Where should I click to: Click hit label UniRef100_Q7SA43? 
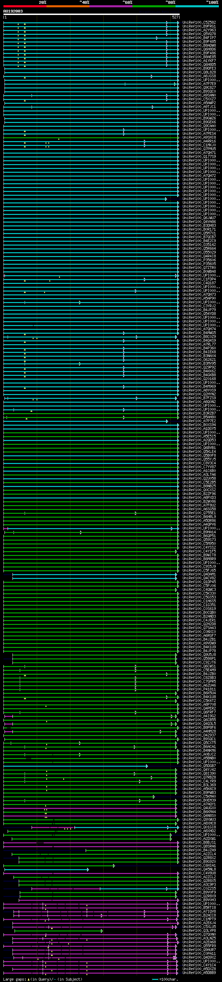click(x=199, y=628)
